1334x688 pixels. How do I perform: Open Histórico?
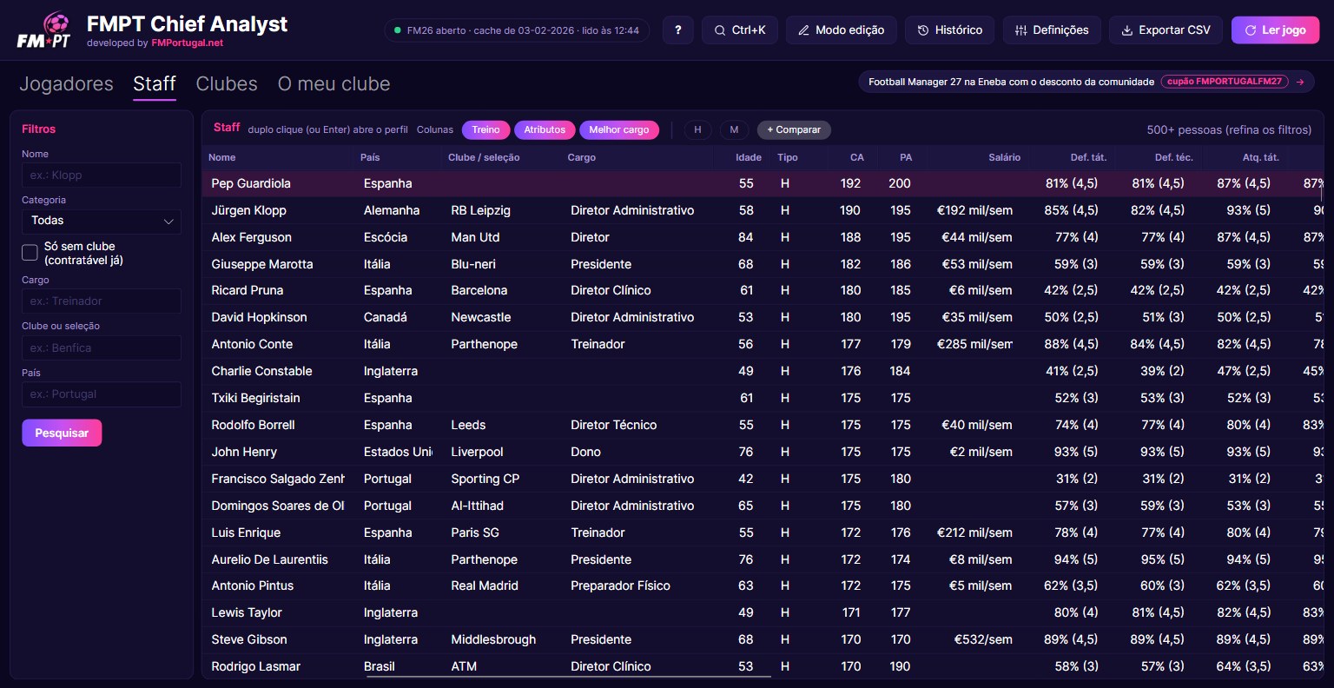(949, 30)
